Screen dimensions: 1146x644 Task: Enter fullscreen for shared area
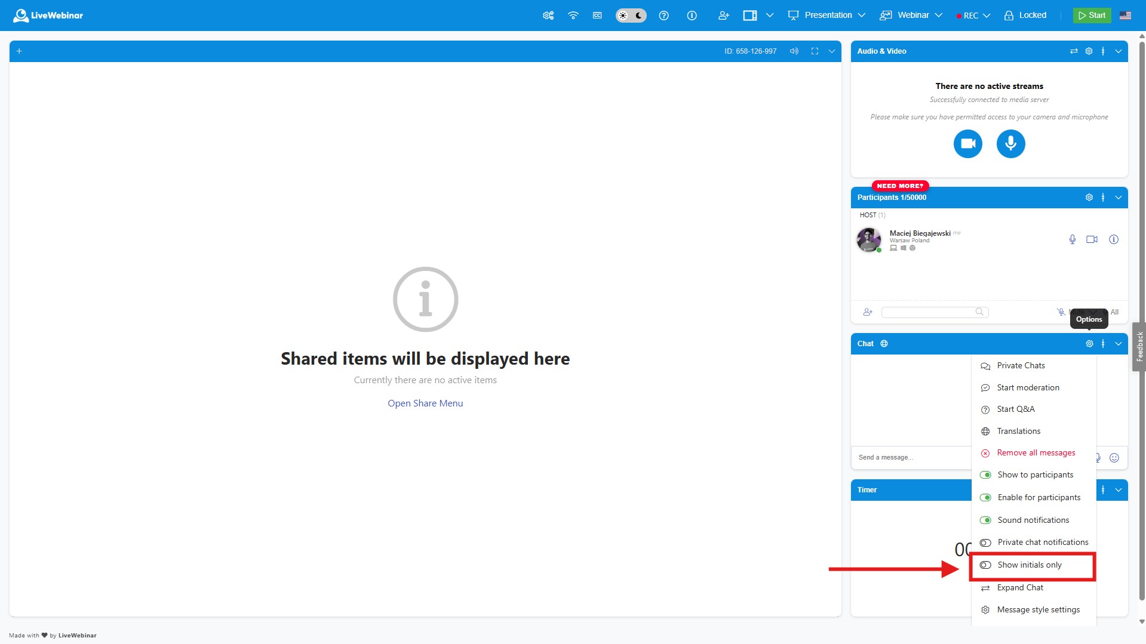click(815, 51)
